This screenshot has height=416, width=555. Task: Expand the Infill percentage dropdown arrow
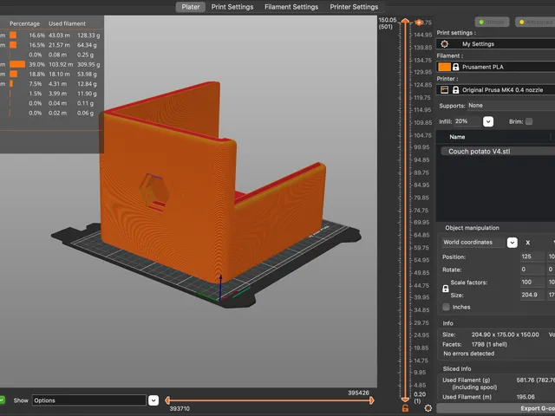[488, 121]
